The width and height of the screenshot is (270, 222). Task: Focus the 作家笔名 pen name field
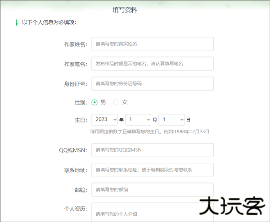tap(152, 64)
